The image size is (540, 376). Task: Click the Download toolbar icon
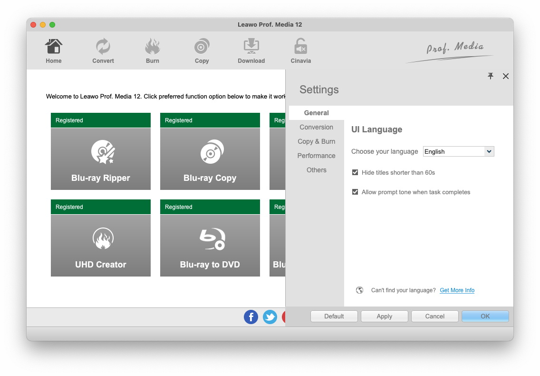(x=251, y=48)
